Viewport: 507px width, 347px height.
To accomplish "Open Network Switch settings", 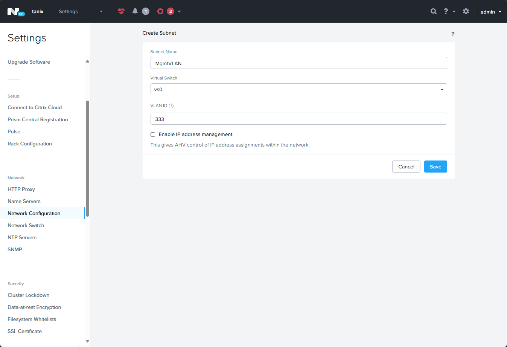I will click(26, 225).
